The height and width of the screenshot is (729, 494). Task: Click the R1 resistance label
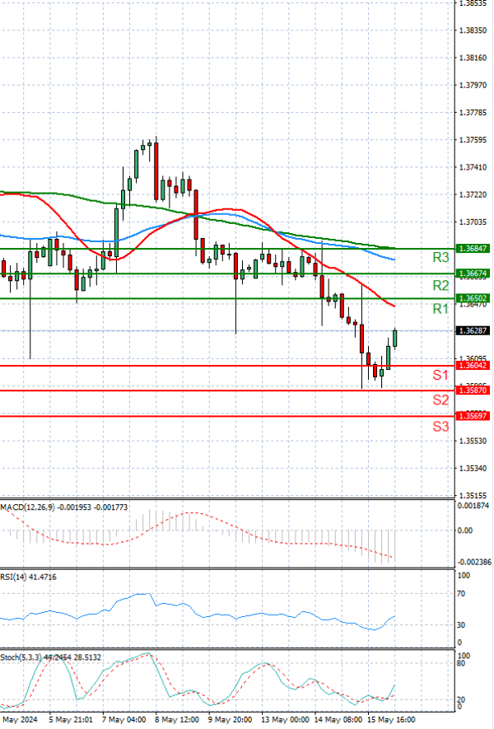[440, 308]
